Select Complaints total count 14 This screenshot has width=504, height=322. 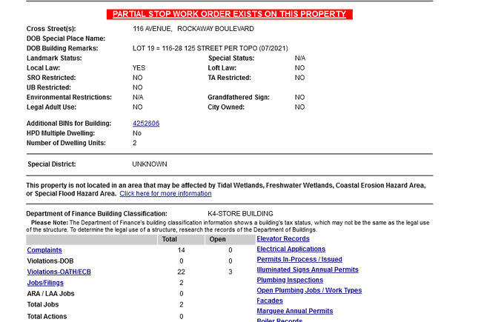(x=182, y=250)
